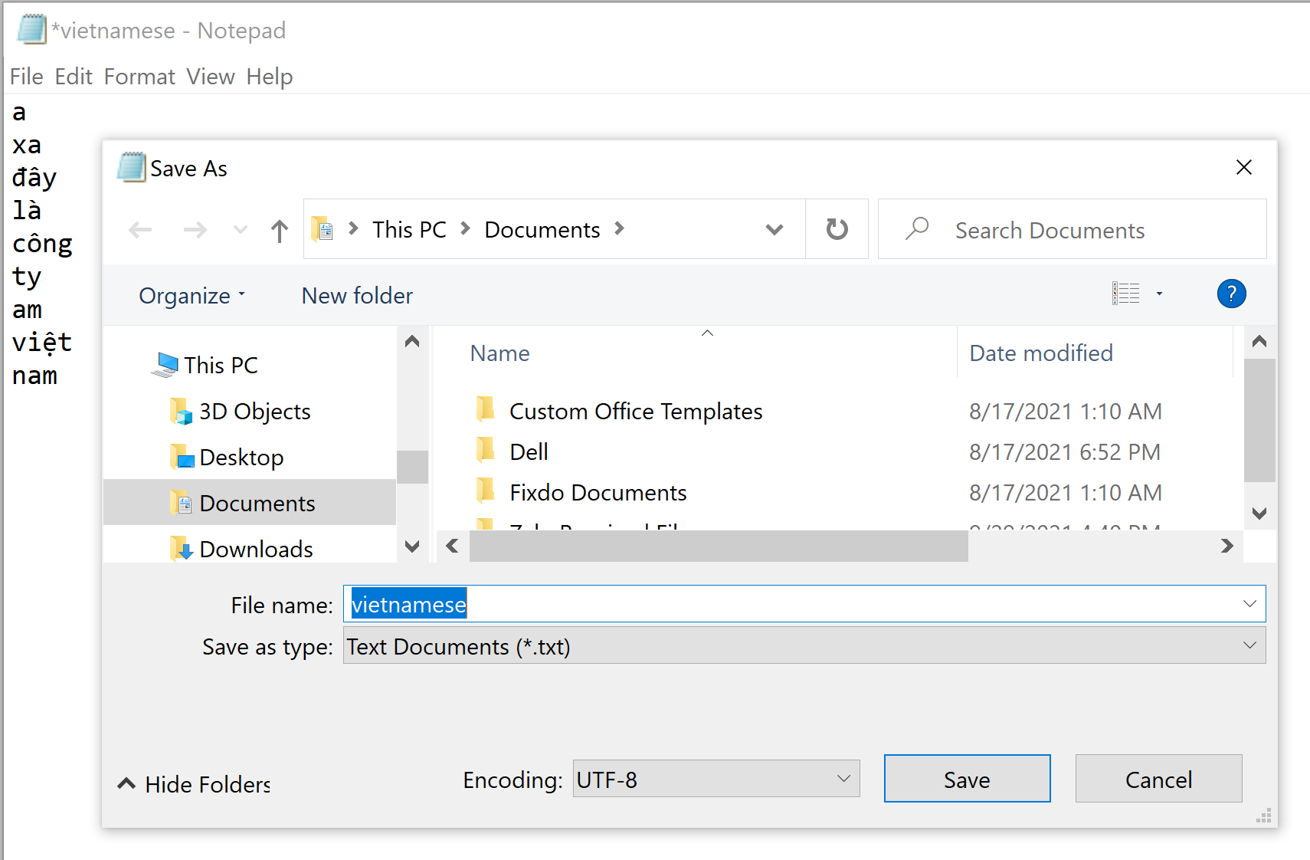Click the Back navigation arrow
The width and height of the screenshot is (1310, 860).
pos(140,230)
